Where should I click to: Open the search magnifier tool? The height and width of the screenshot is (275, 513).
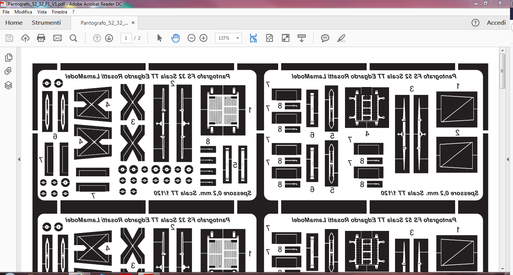[x=73, y=38]
